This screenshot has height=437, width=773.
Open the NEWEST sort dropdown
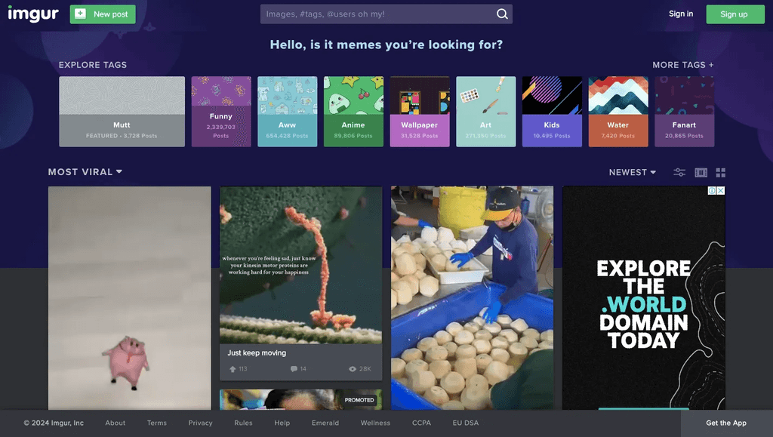pyautogui.click(x=631, y=172)
